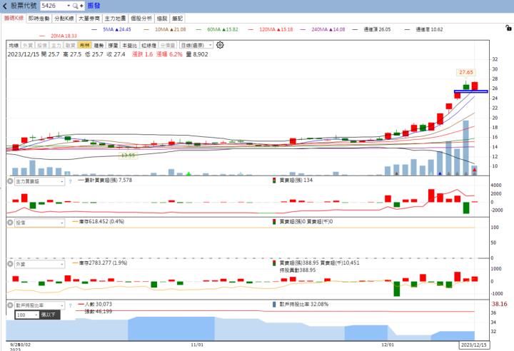Click the red up-arrow marker on the latest volume bar
This screenshot has width=514, height=351.
[x=474, y=170]
